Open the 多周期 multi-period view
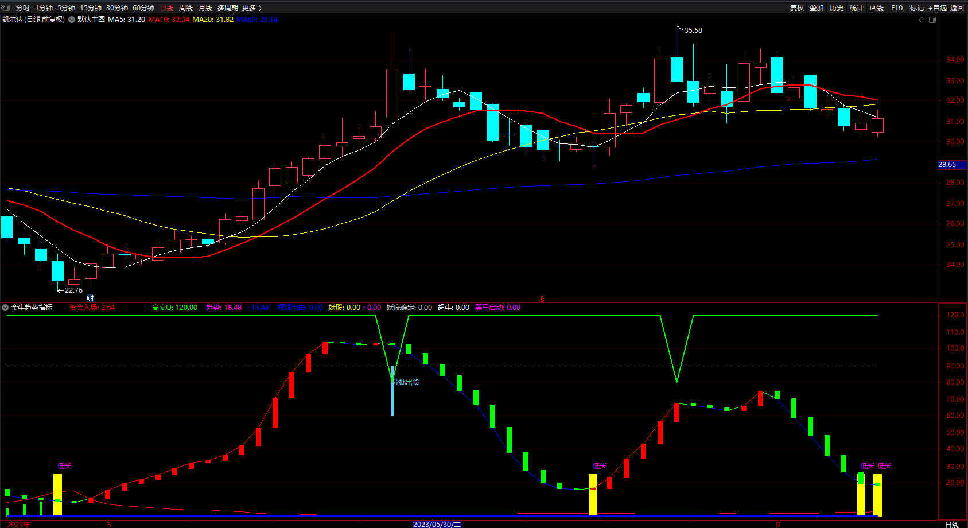Image resolution: width=968 pixels, height=528 pixels. (x=228, y=7)
